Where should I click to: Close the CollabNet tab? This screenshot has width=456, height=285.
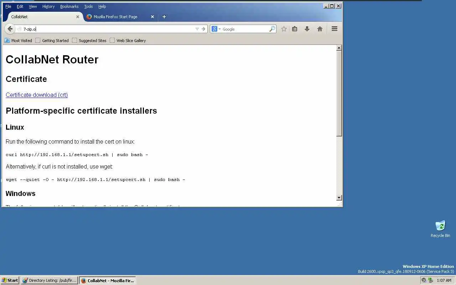click(78, 17)
